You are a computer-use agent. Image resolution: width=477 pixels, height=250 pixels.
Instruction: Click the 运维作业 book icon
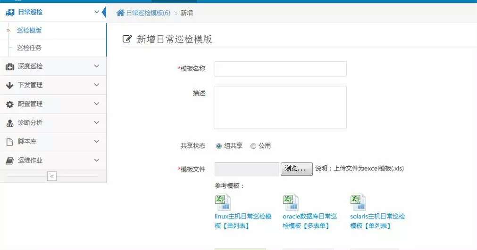click(10, 161)
